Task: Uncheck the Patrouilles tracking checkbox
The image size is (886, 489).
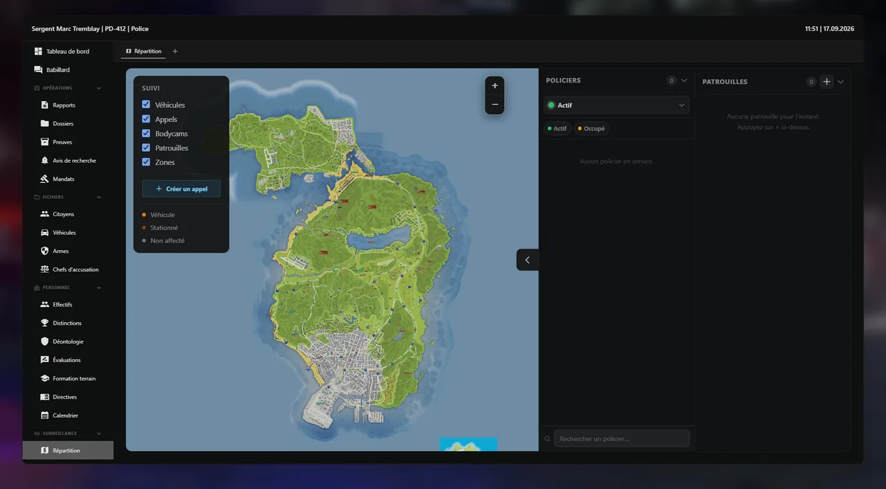Action: click(x=146, y=148)
